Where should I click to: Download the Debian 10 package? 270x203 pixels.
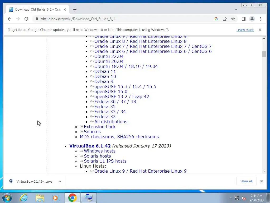[105, 76]
